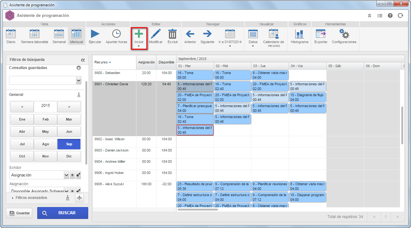Click the Incluir plus icon
The width and height of the screenshot is (411, 228).
[139, 34]
